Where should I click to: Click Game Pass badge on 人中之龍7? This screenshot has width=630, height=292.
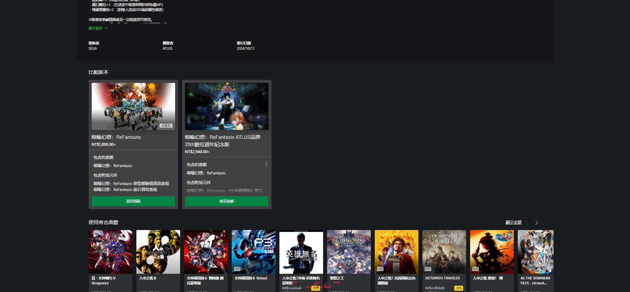pyautogui.click(x=380, y=269)
